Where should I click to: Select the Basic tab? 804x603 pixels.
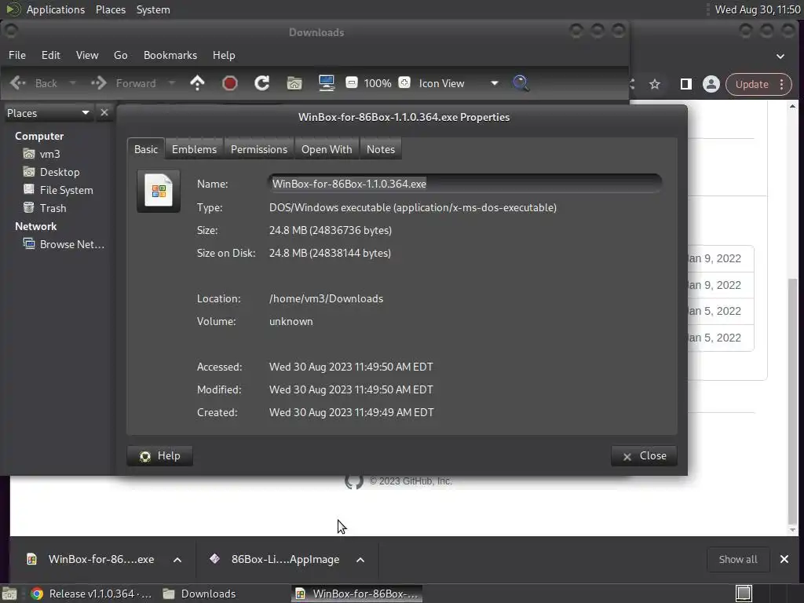click(146, 149)
